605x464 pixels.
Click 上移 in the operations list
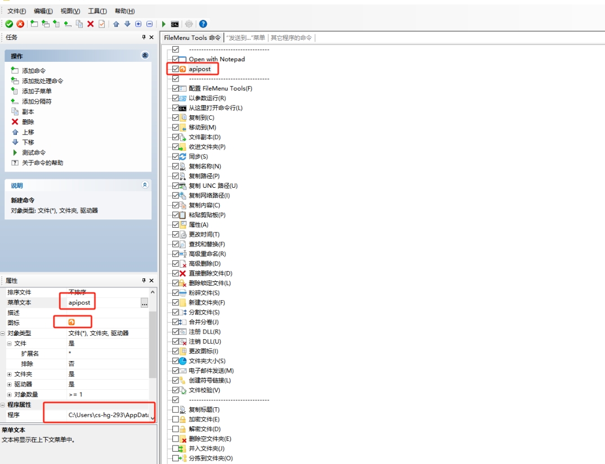pos(28,132)
